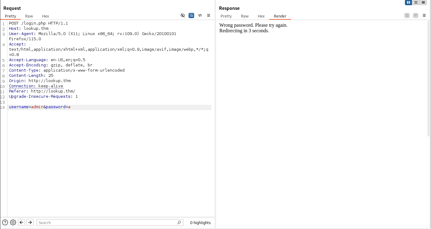Screen dimensions: 431x229
Task: Click the 'Request' panel title
Action: pos(12,8)
